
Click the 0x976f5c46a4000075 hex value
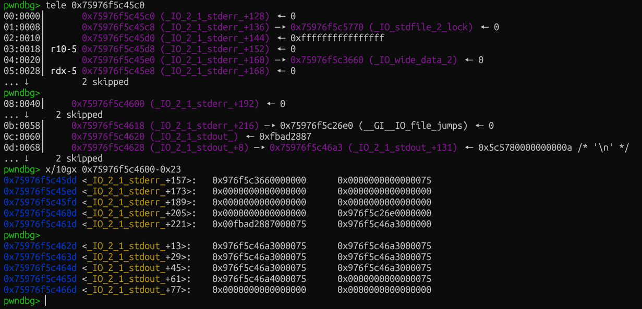tap(259, 279)
